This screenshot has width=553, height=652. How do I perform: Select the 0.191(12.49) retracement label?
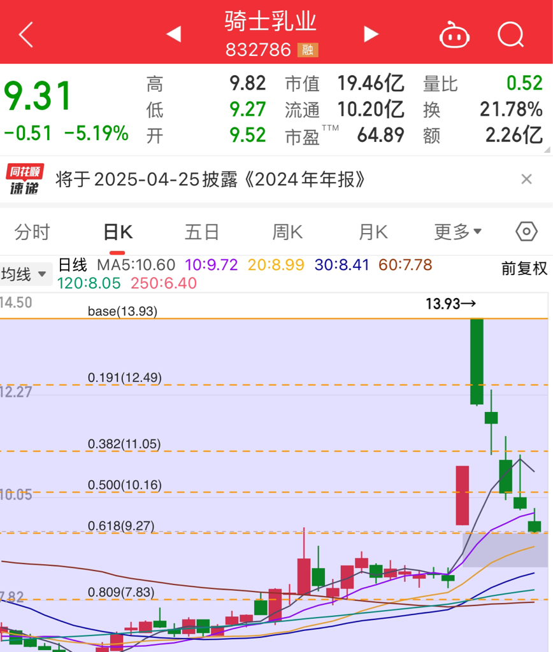click(125, 378)
